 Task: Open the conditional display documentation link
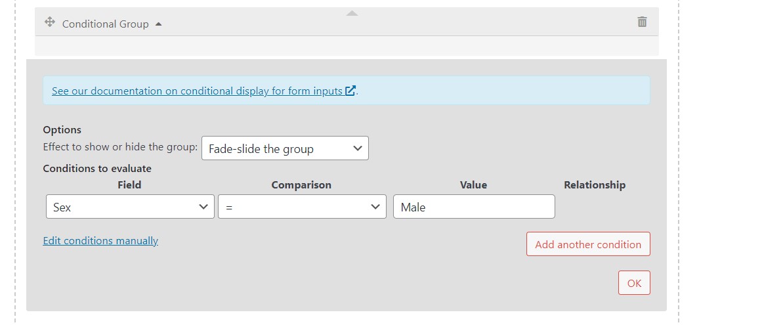197,91
